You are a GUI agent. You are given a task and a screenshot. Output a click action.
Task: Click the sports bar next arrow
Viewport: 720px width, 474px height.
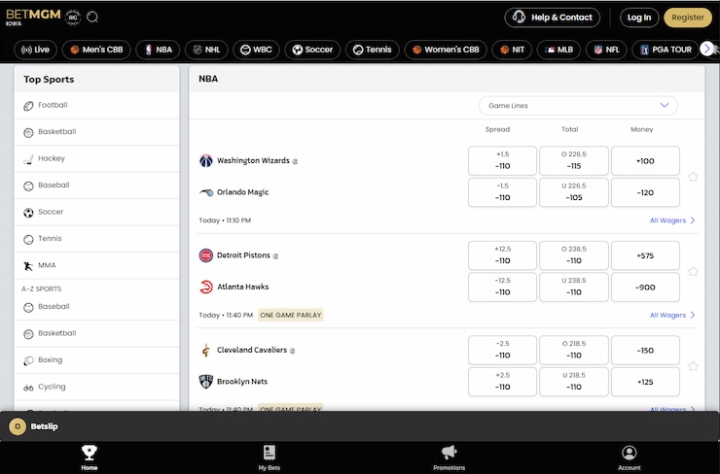click(x=707, y=49)
